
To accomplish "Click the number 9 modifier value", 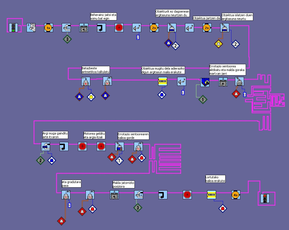I will 69,205.
